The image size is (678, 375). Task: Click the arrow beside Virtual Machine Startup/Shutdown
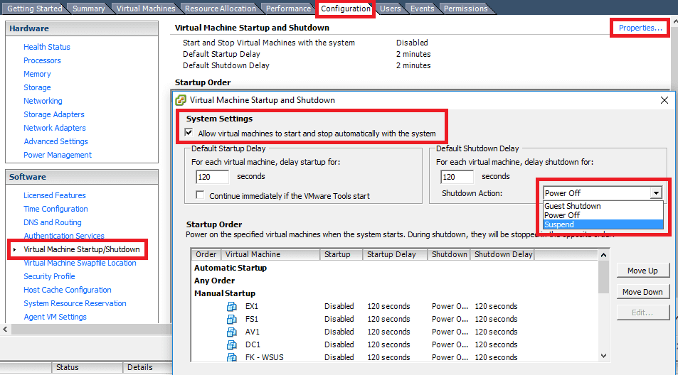tap(15, 249)
